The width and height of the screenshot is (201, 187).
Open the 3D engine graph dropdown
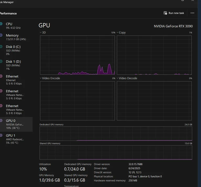pos(41,32)
